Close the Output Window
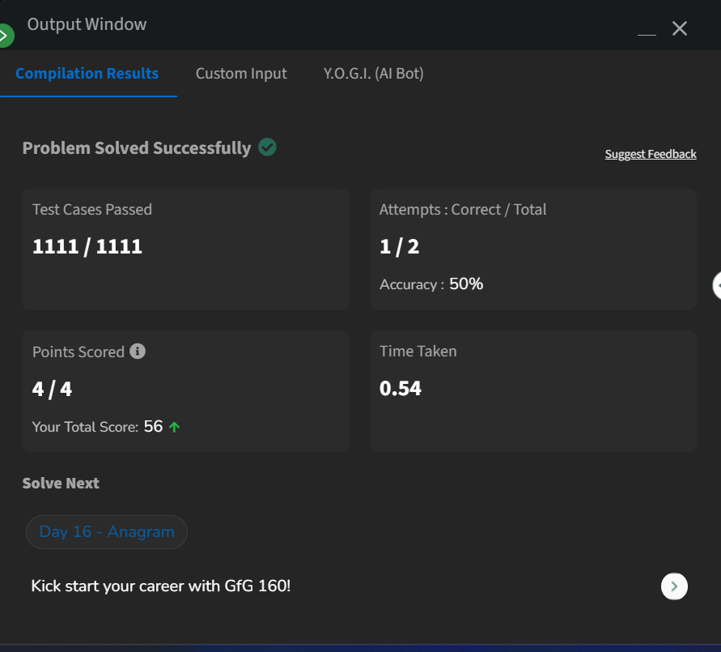 point(680,28)
